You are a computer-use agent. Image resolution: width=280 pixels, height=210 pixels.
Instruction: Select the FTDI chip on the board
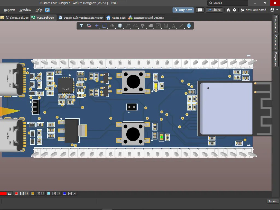point(66,85)
